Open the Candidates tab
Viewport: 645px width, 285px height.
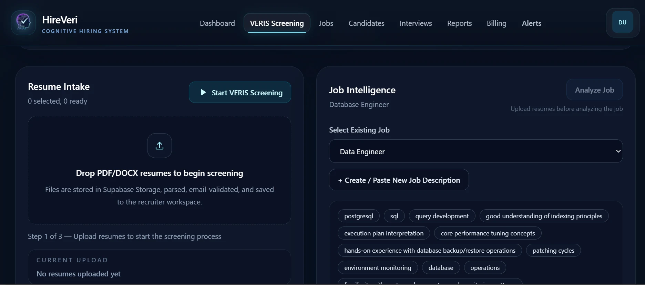[366, 23]
